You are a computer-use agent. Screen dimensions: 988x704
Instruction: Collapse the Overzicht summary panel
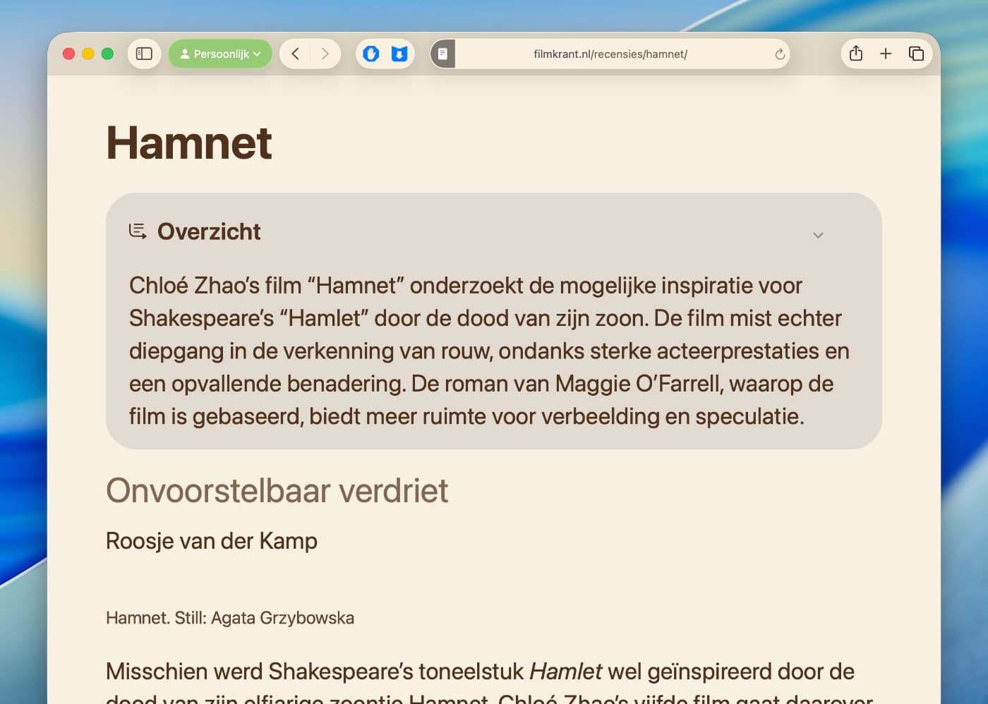(818, 235)
